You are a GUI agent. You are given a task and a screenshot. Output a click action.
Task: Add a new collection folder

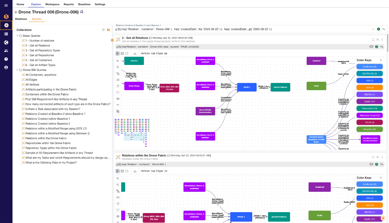point(108,30)
